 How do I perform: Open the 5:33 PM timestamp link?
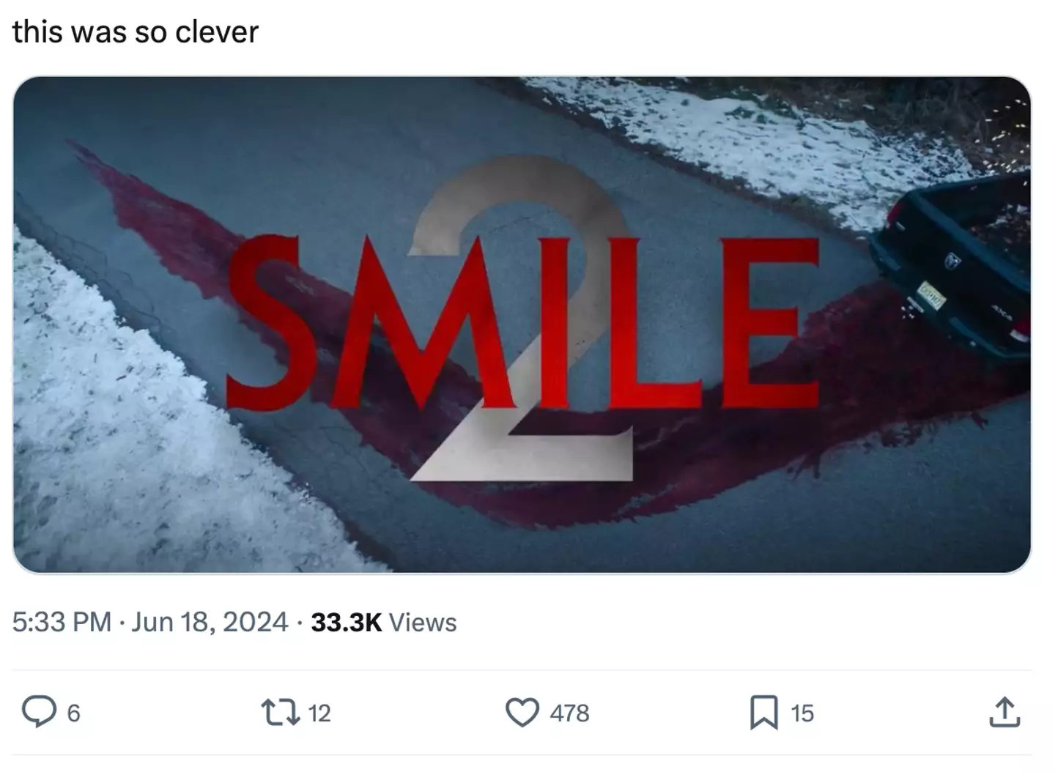62,622
